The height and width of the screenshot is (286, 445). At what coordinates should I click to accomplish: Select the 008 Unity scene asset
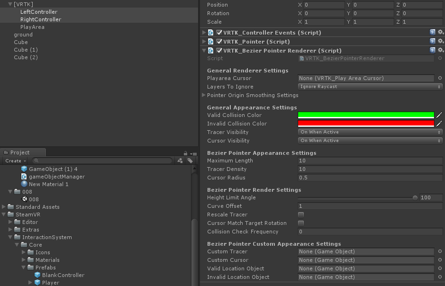pyautogui.click(x=25, y=199)
